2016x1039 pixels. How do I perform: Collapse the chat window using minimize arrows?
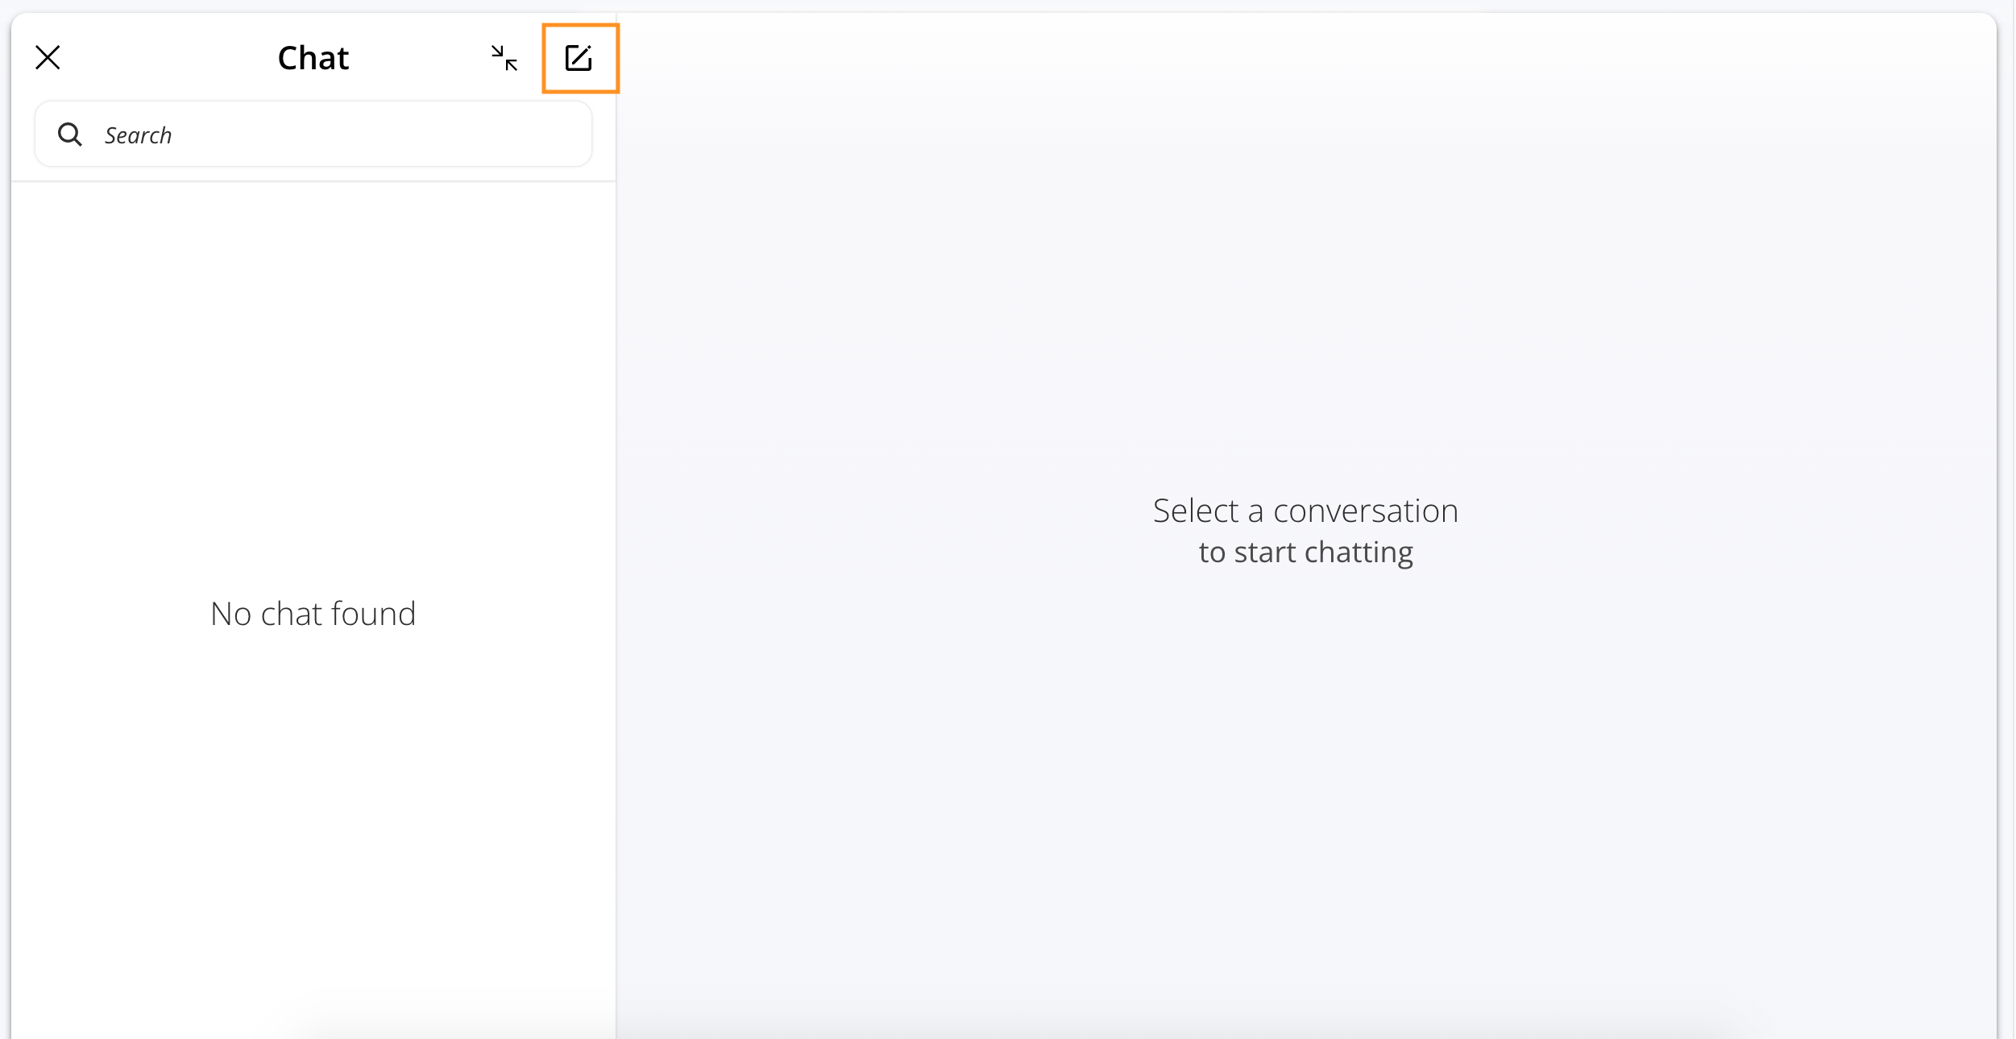coord(504,58)
